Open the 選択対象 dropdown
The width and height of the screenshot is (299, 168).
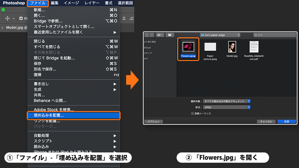(227, 101)
